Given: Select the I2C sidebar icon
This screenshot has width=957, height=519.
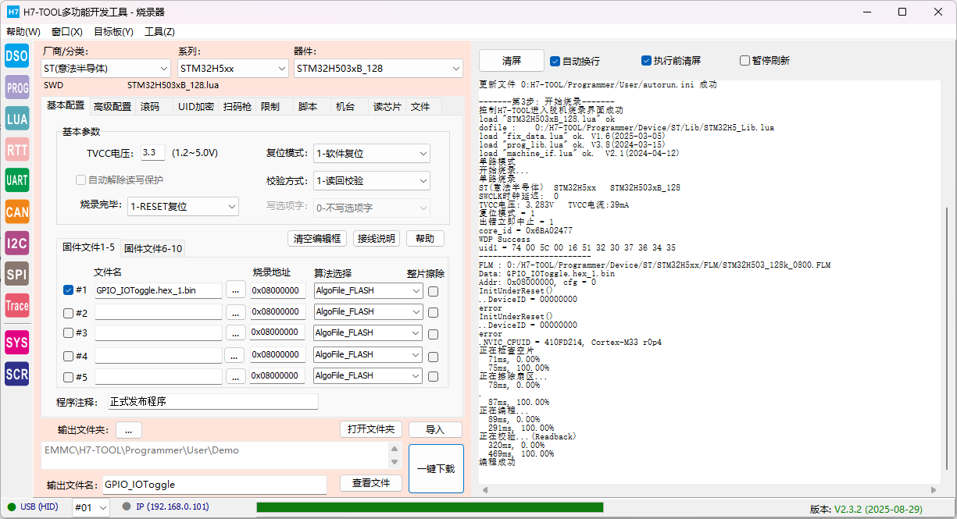Looking at the screenshot, I should pyautogui.click(x=16, y=243).
